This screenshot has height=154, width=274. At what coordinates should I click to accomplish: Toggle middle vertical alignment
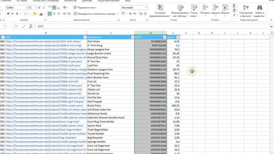pyautogui.click(x=54, y=8)
